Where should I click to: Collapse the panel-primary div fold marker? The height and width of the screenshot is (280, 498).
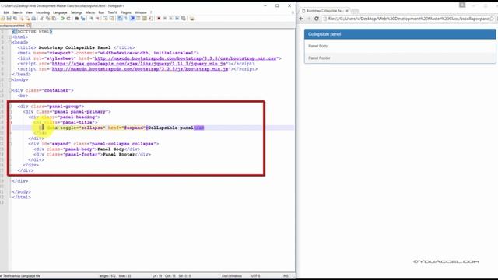(10, 112)
